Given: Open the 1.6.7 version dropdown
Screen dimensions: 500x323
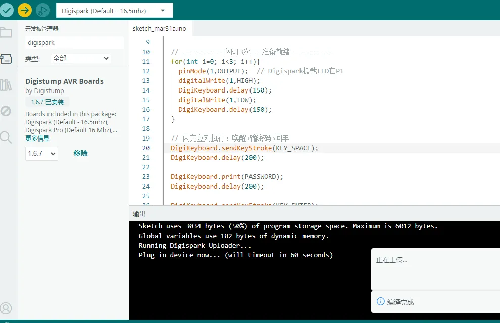Looking at the screenshot, I should click(41, 153).
